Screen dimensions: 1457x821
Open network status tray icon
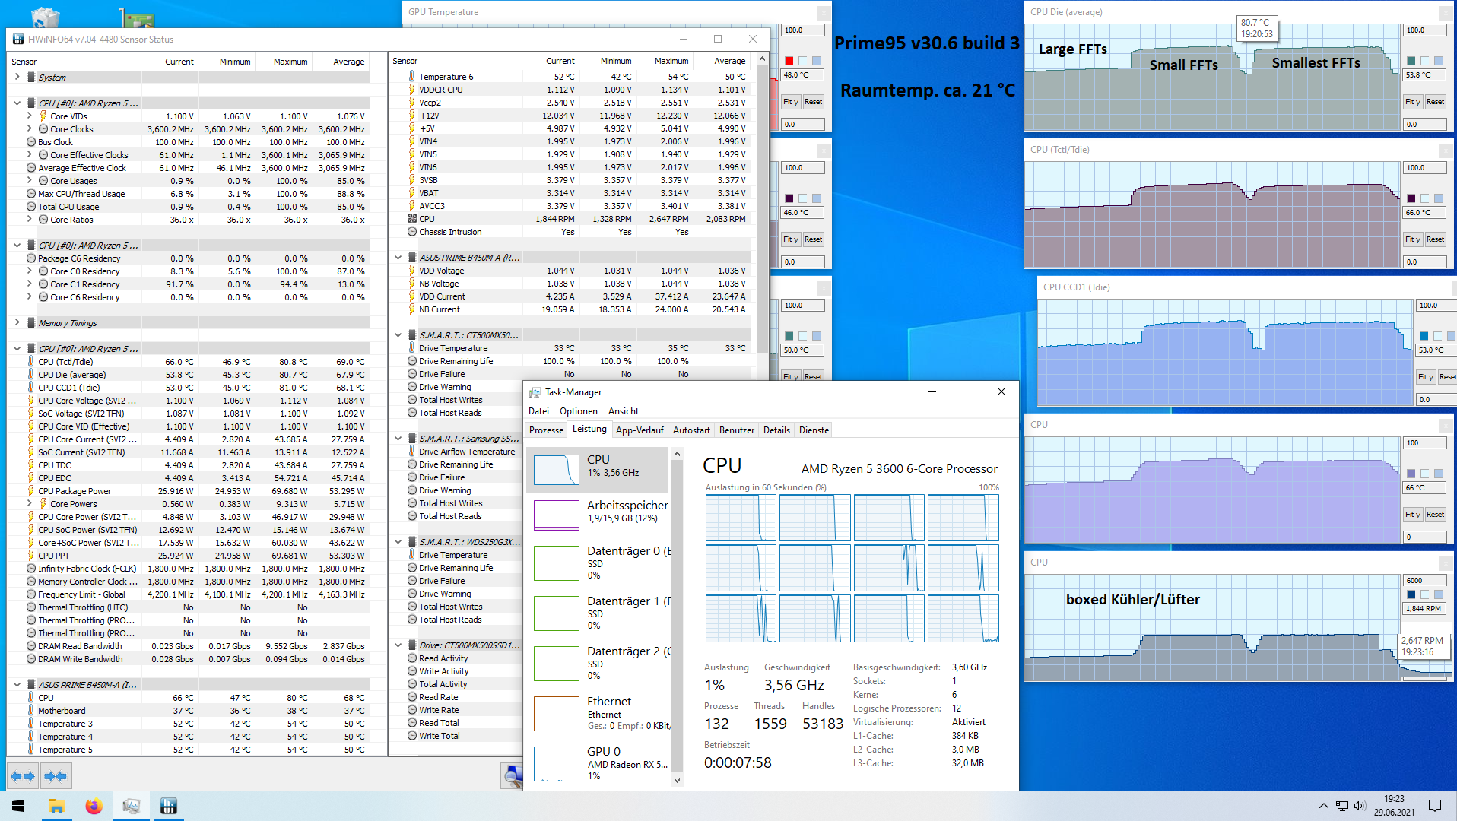pos(1342,806)
